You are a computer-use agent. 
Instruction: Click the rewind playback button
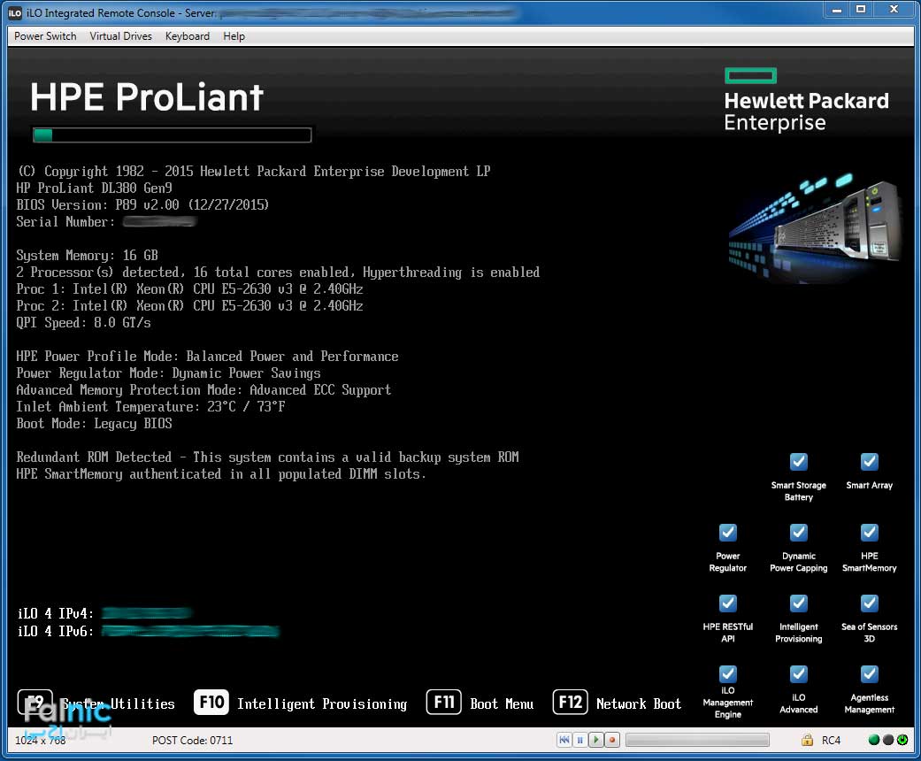tap(564, 740)
